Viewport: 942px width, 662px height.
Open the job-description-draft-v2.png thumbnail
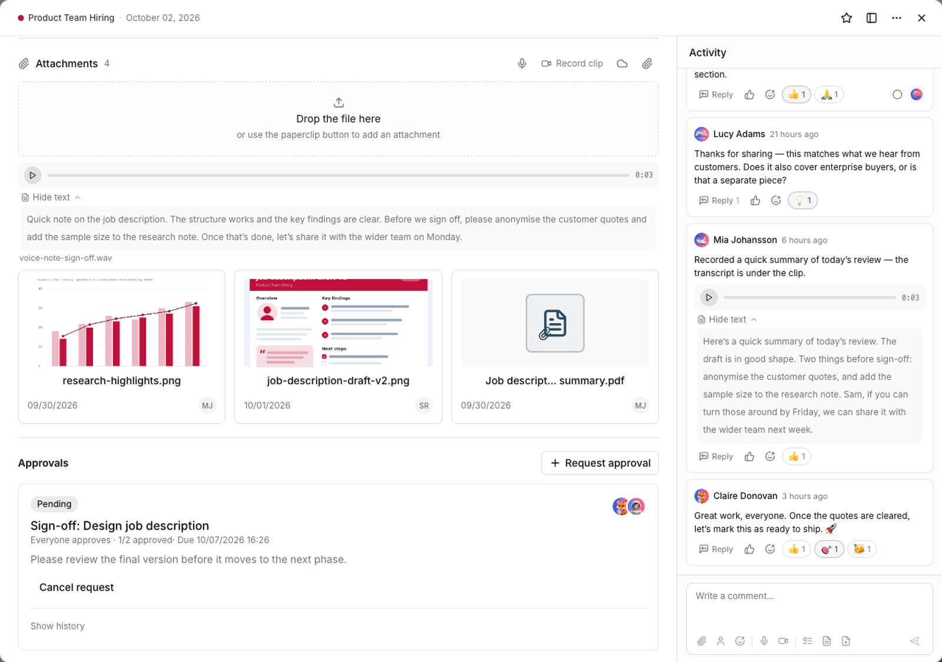pyautogui.click(x=339, y=323)
